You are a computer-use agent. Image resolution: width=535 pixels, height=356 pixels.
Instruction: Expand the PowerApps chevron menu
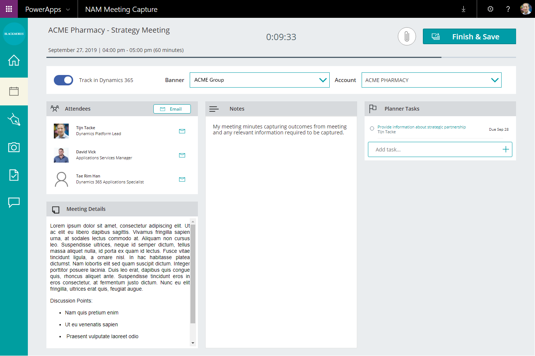click(68, 9)
